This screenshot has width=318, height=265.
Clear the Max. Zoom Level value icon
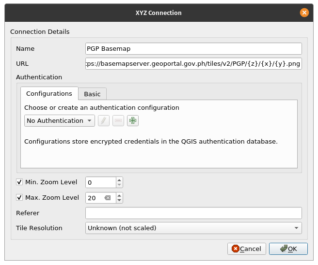pos(108,198)
